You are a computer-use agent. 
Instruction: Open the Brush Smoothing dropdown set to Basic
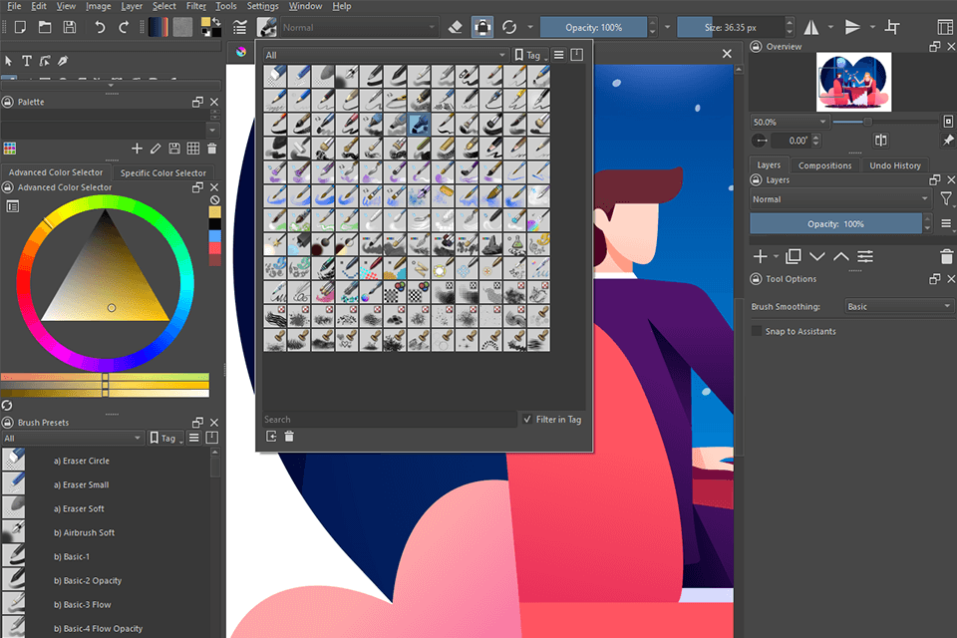click(x=897, y=306)
